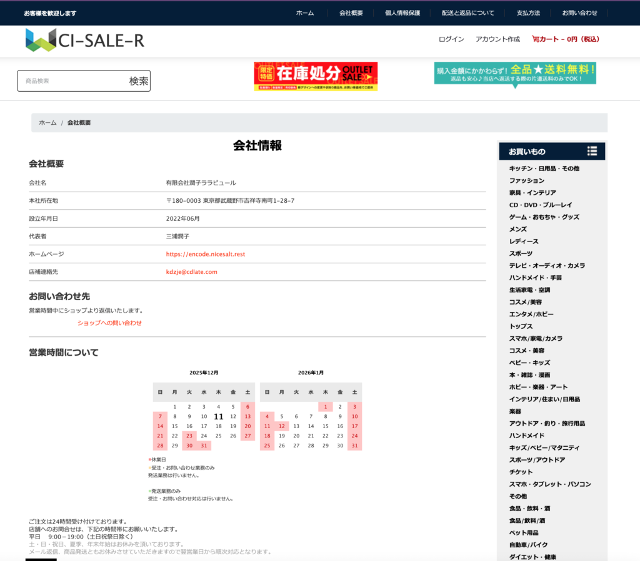Toggle the category list menu icon
This screenshot has width=640, height=561.
pos(592,151)
